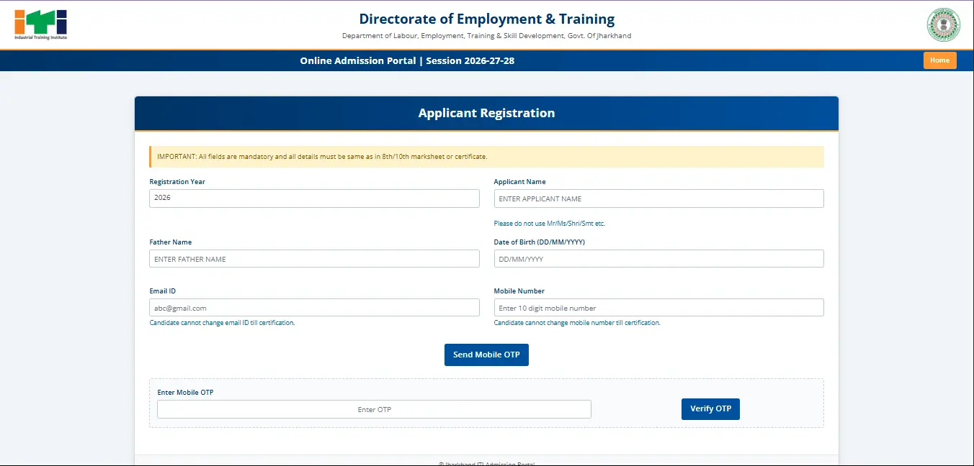Click the Jharkhand government emblem
The width and height of the screenshot is (974, 466).
point(943,24)
